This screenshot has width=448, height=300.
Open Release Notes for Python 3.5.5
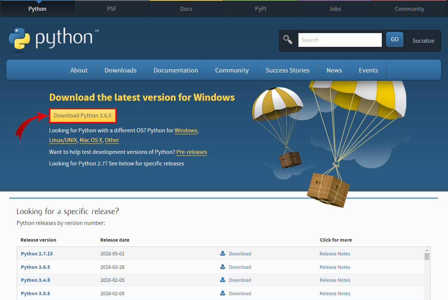pyautogui.click(x=335, y=293)
